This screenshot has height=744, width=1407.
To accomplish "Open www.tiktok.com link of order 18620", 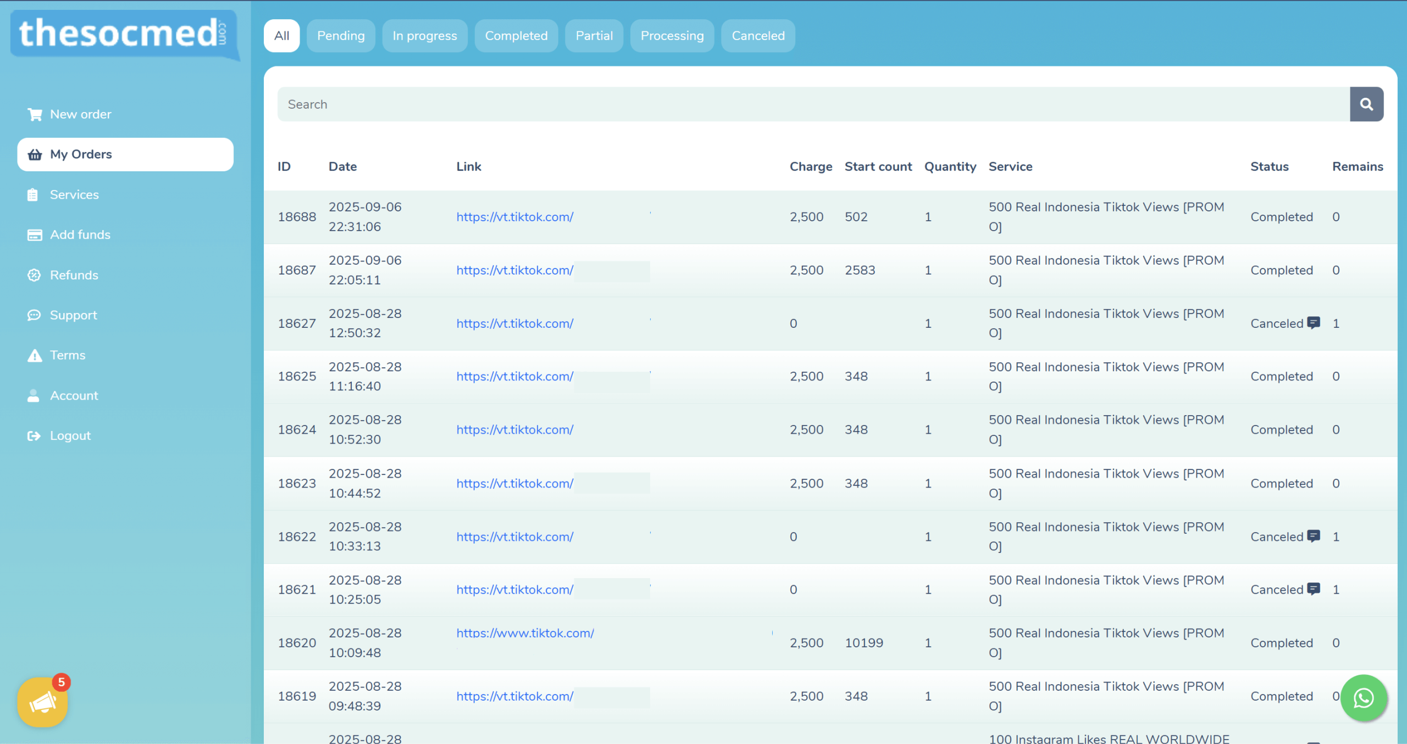I will pyautogui.click(x=525, y=633).
